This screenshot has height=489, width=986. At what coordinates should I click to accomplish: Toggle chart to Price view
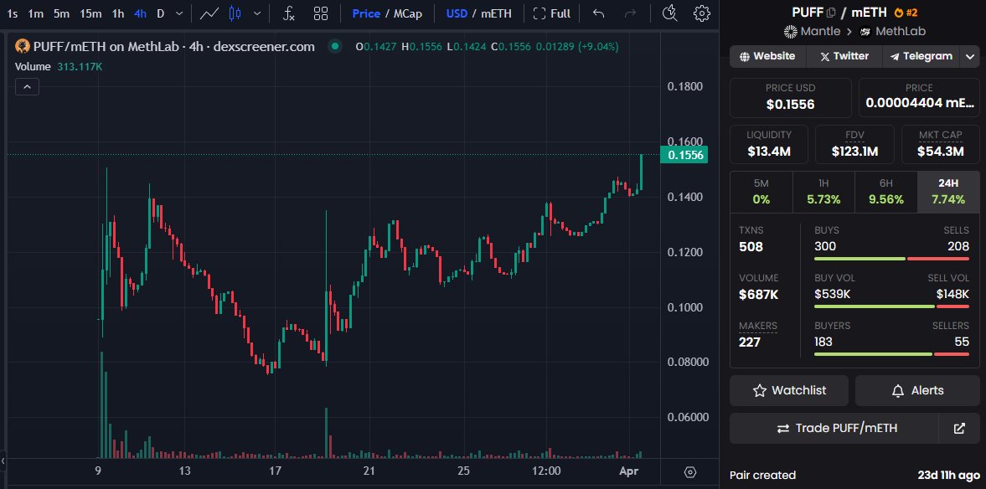click(366, 13)
